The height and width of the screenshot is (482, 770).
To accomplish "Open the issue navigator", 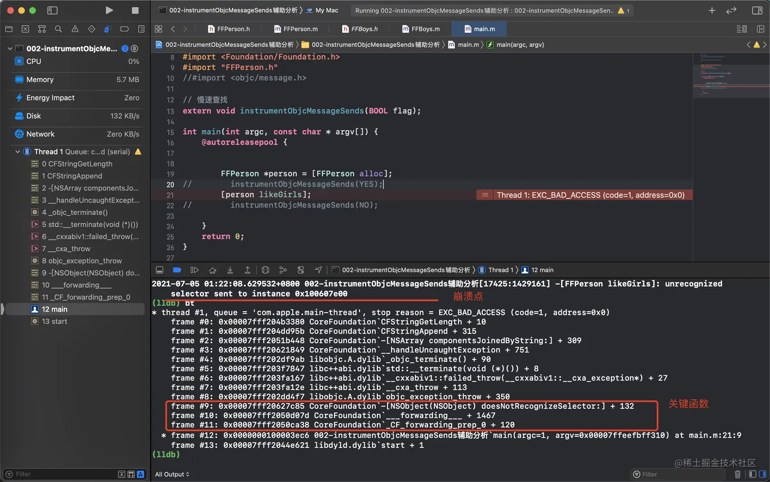I will click(75, 29).
